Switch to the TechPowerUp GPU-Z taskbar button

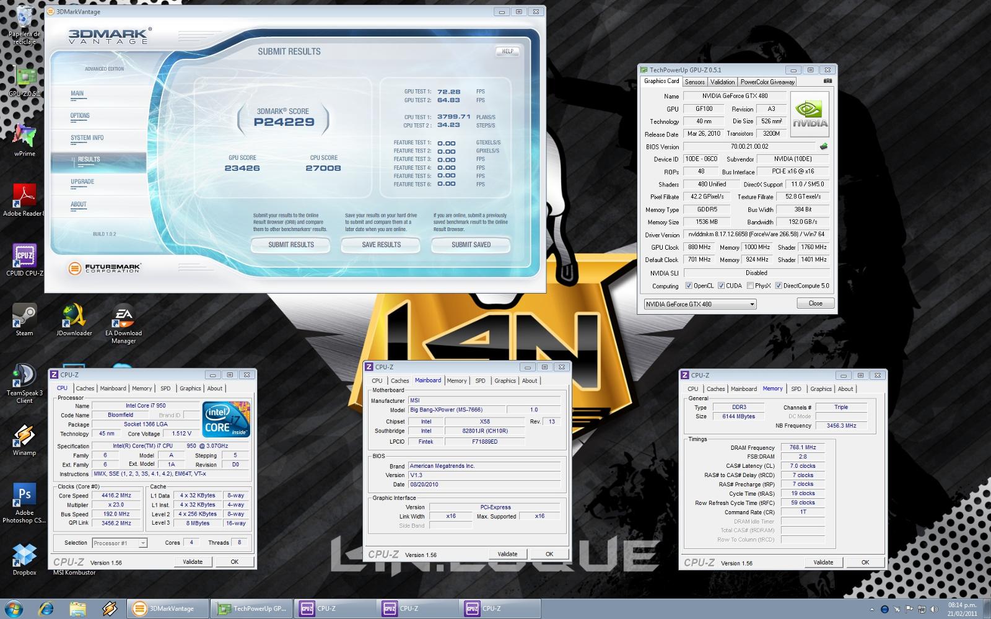click(251, 608)
